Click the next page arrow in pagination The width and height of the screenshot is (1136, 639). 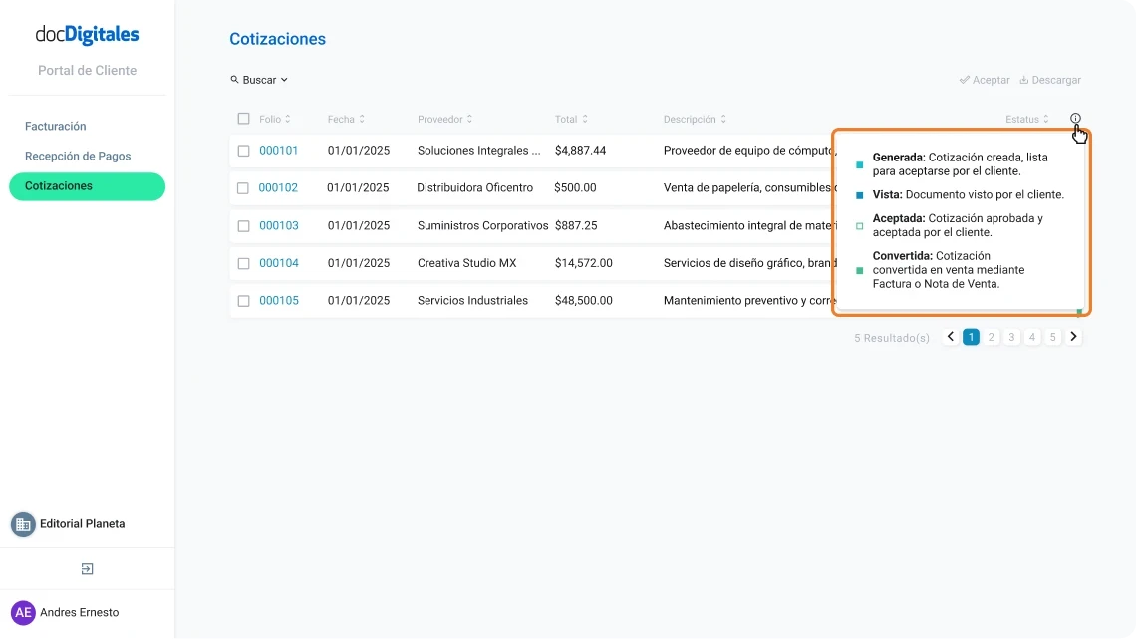click(1073, 337)
